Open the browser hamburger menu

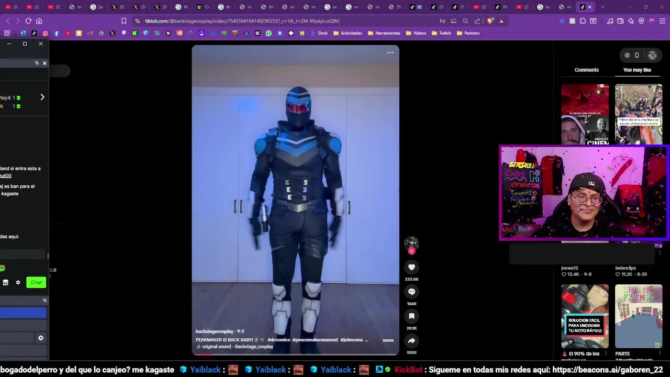point(662,21)
